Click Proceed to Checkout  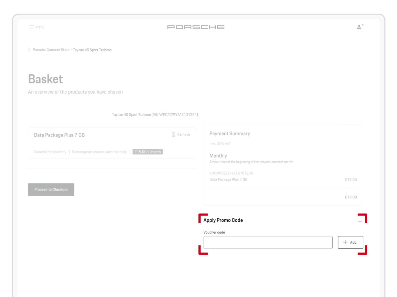[51, 190]
